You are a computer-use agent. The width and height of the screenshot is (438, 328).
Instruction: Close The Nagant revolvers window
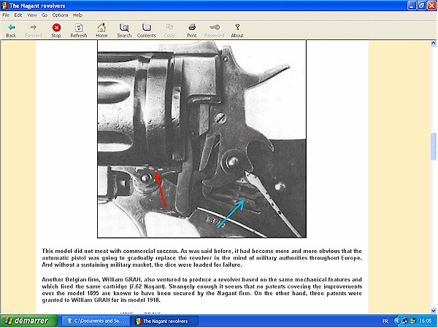[432, 6]
